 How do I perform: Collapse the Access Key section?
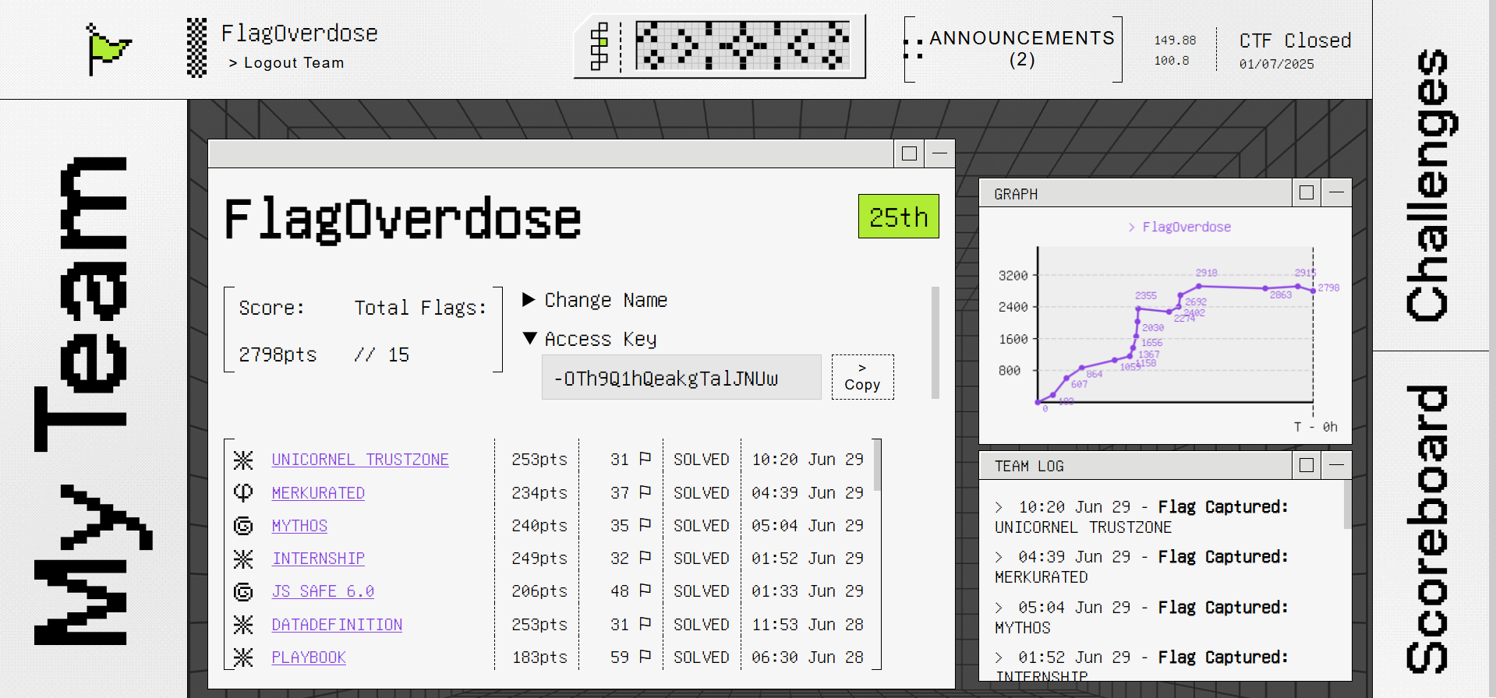pyautogui.click(x=530, y=339)
